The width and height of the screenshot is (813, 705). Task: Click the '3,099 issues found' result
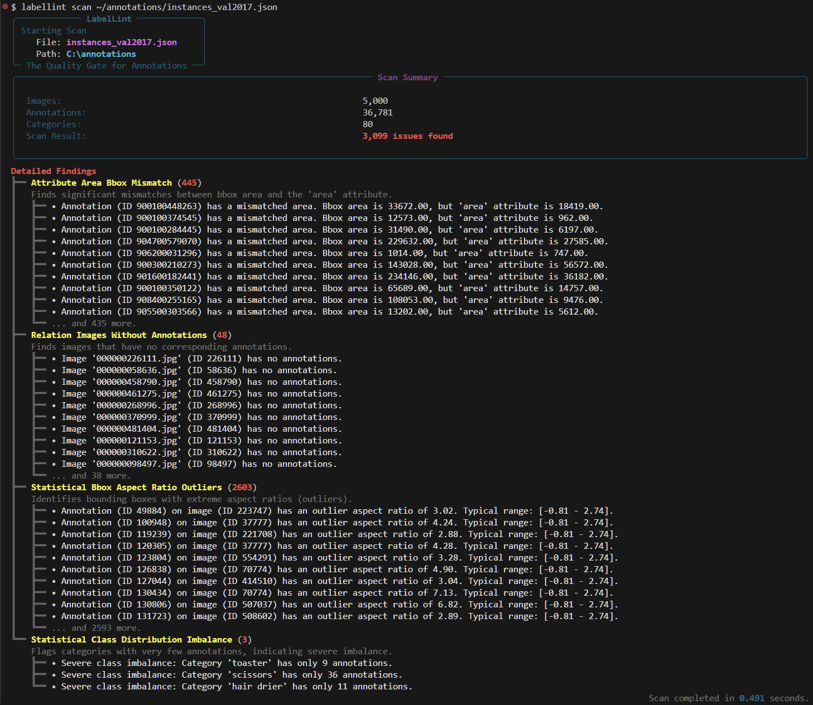[x=407, y=136]
